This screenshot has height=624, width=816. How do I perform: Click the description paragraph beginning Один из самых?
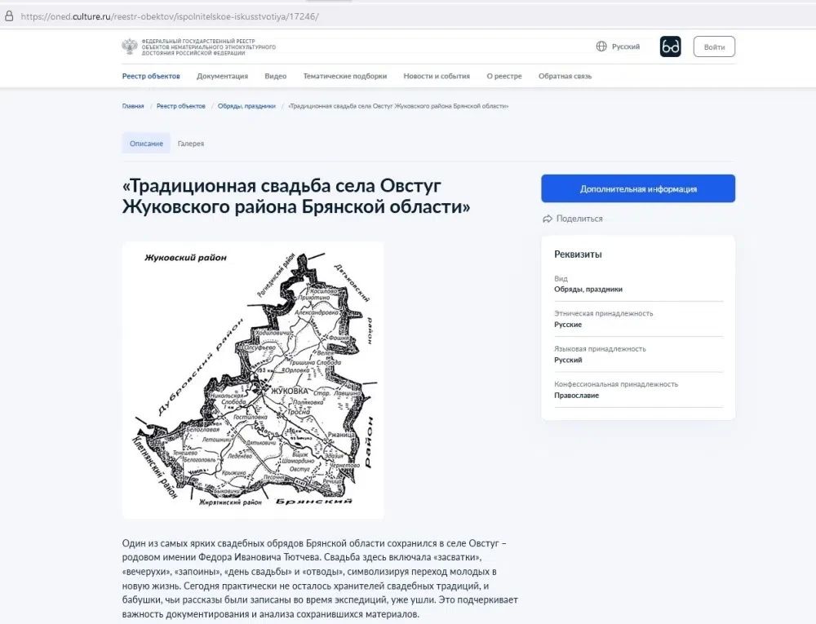point(320,579)
